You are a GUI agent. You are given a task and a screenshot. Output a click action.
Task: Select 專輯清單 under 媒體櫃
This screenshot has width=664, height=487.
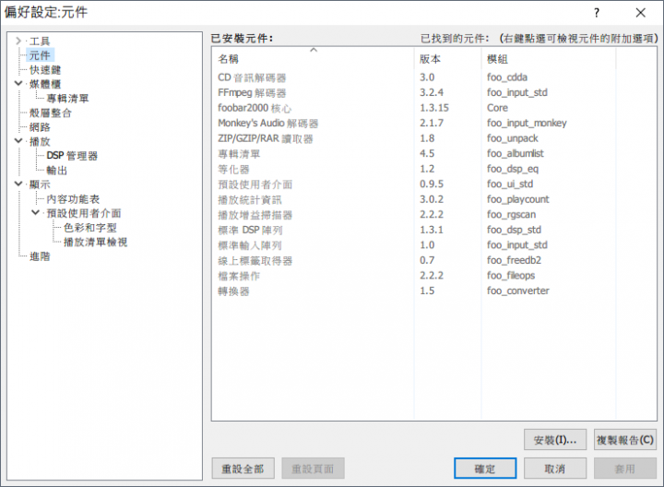[x=67, y=99]
